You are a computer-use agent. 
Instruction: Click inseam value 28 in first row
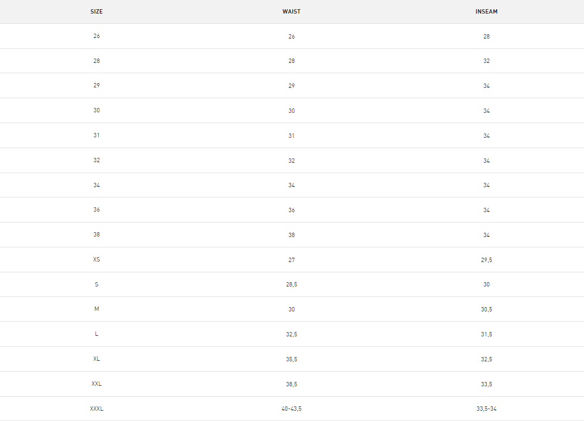pyautogui.click(x=486, y=36)
